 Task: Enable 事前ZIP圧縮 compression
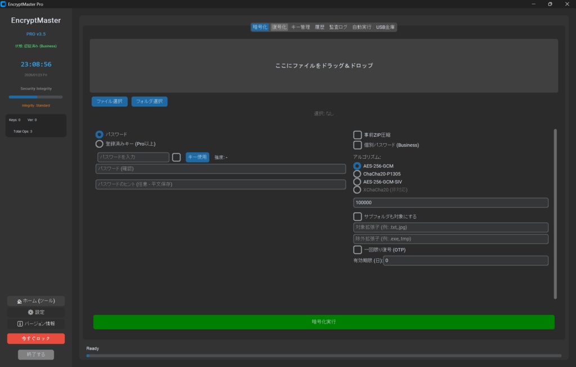click(x=357, y=134)
